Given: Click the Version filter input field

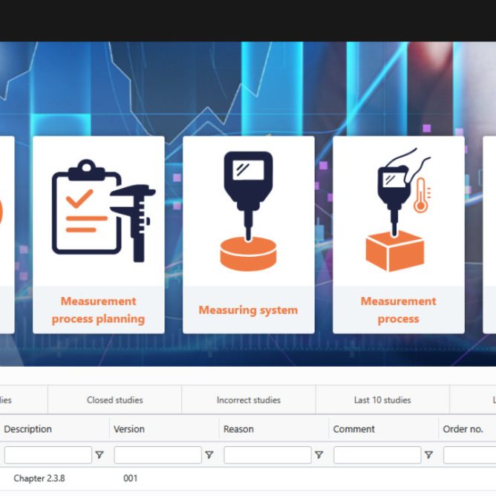Looking at the screenshot, I should click(x=157, y=455).
